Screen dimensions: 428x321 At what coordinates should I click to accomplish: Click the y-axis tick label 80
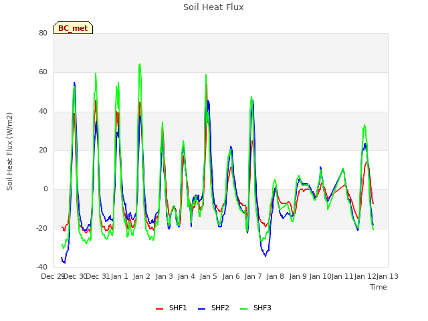[x=43, y=33]
